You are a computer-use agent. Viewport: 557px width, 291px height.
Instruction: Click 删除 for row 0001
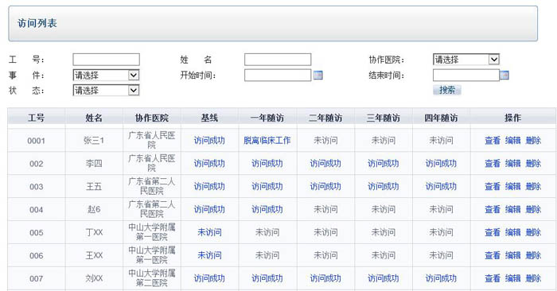[x=533, y=141]
